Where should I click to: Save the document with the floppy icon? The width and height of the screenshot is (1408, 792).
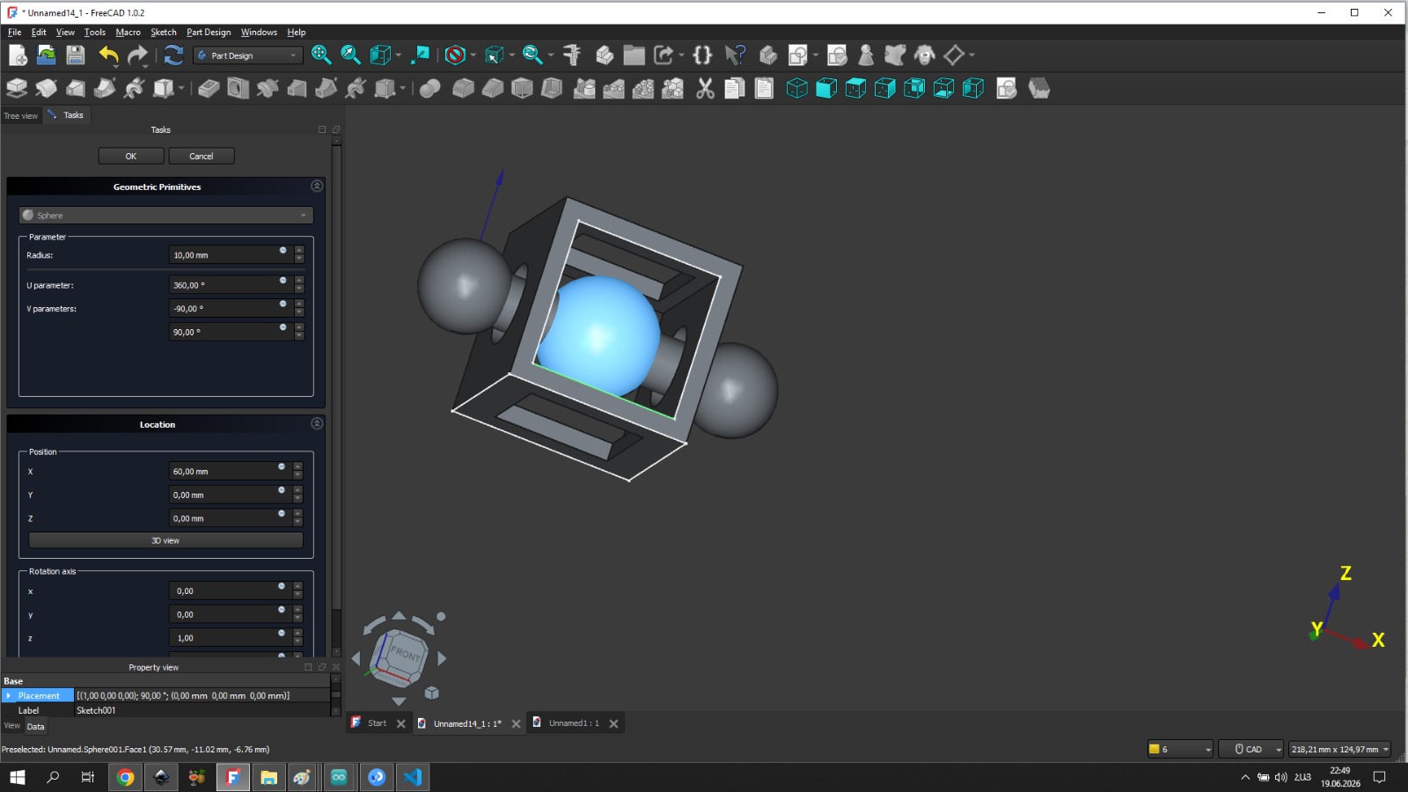pos(76,55)
